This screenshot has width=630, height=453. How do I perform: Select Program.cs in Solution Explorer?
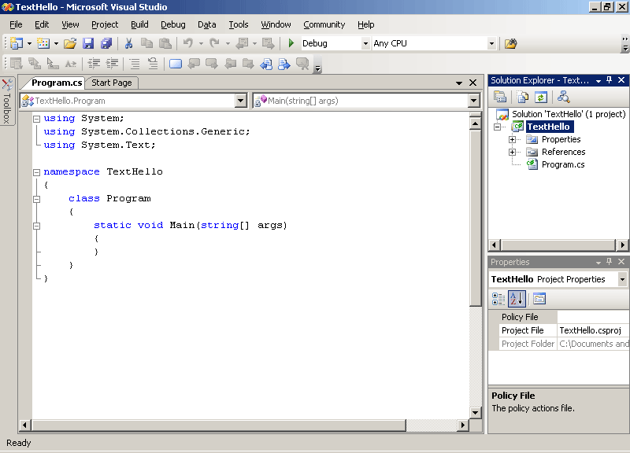[562, 164]
